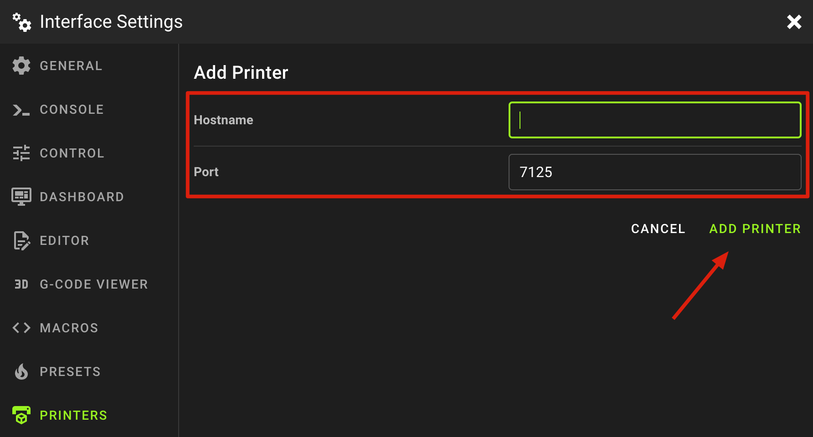Select the G-Code Viewer tab
The width and height of the screenshot is (813, 437).
click(x=93, y=285)
